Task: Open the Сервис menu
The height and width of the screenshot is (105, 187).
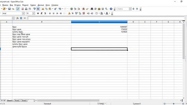Action: [33, 5]
